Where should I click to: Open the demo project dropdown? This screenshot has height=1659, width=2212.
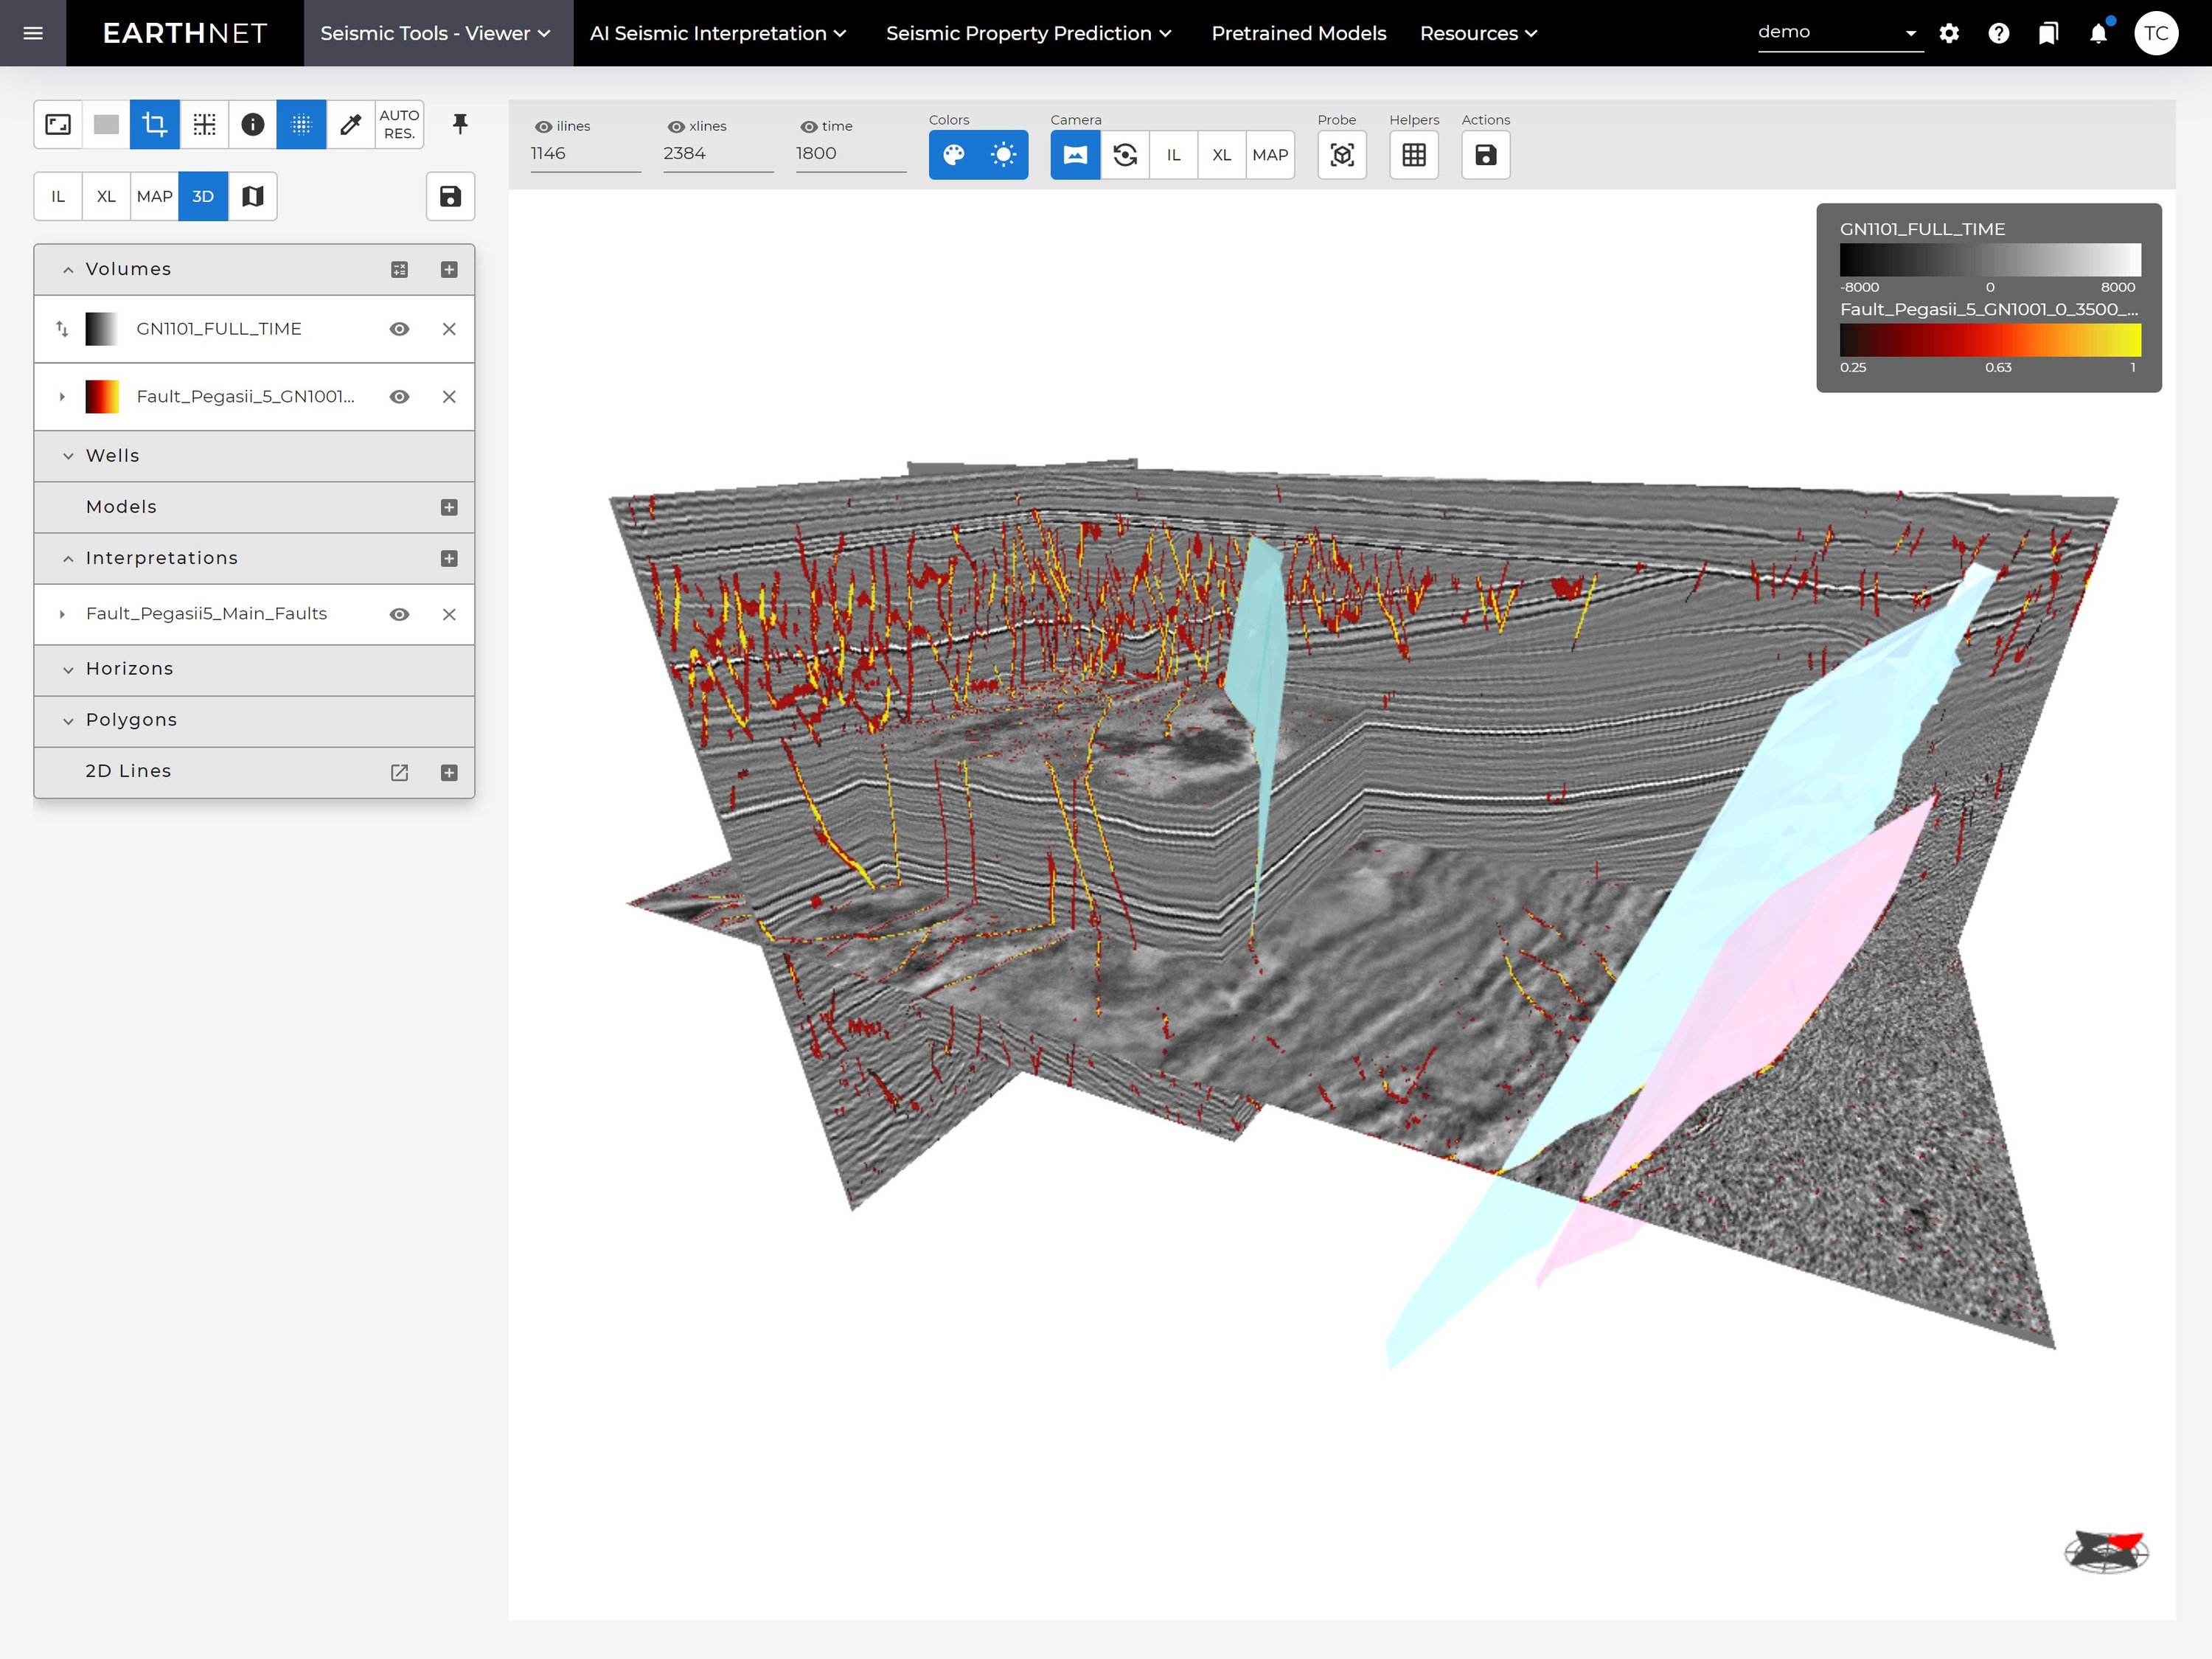[x=1840, y=31]
